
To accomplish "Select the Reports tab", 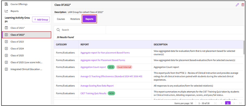I will pos(89,19).
